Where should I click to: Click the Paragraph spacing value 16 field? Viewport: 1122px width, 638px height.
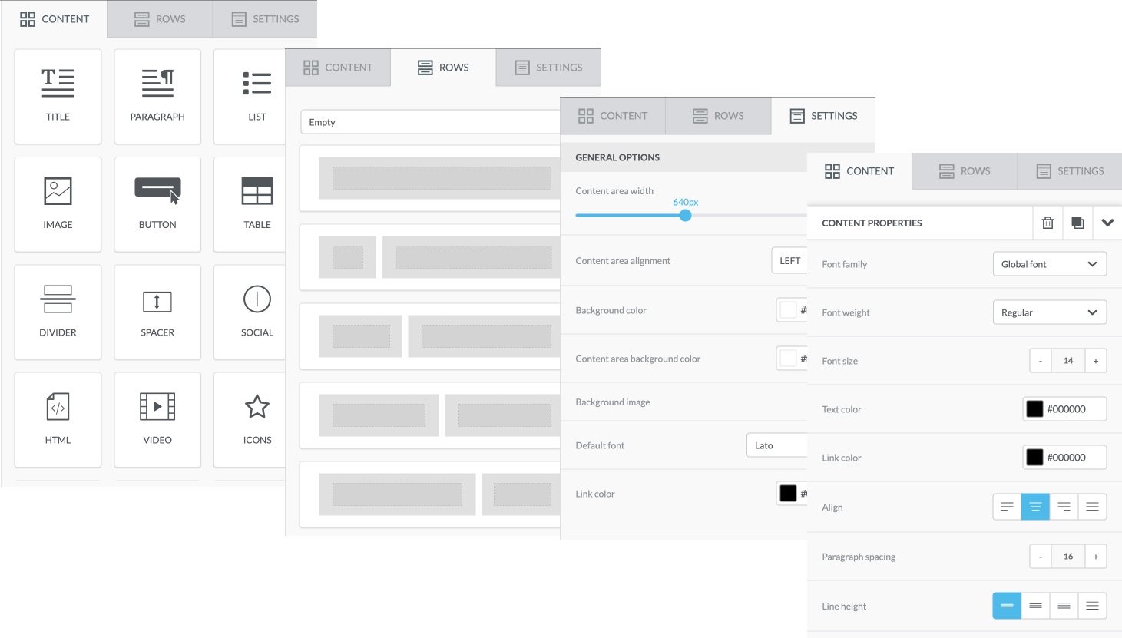1068,557
